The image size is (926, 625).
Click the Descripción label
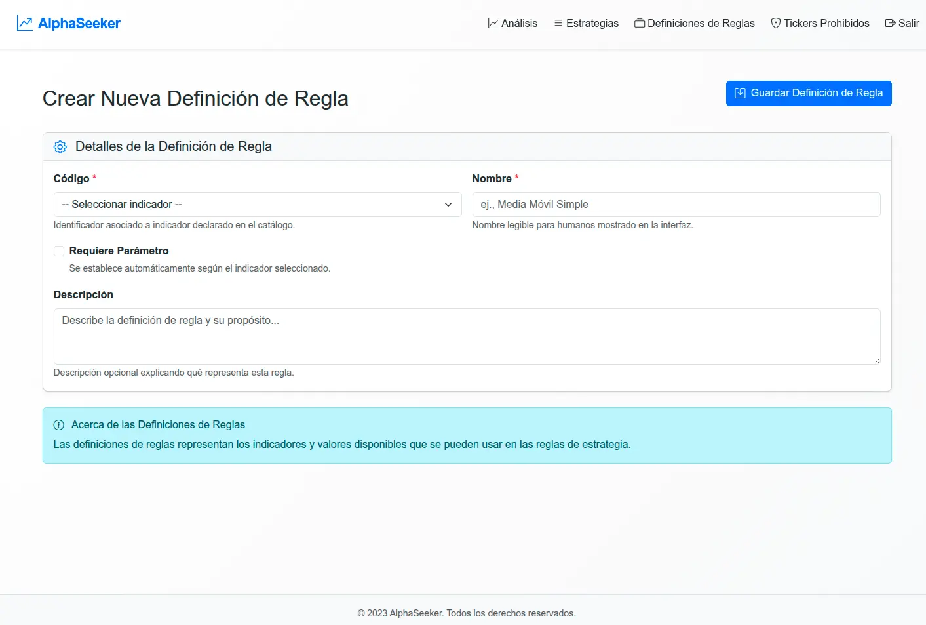click(x=83, y=294)
